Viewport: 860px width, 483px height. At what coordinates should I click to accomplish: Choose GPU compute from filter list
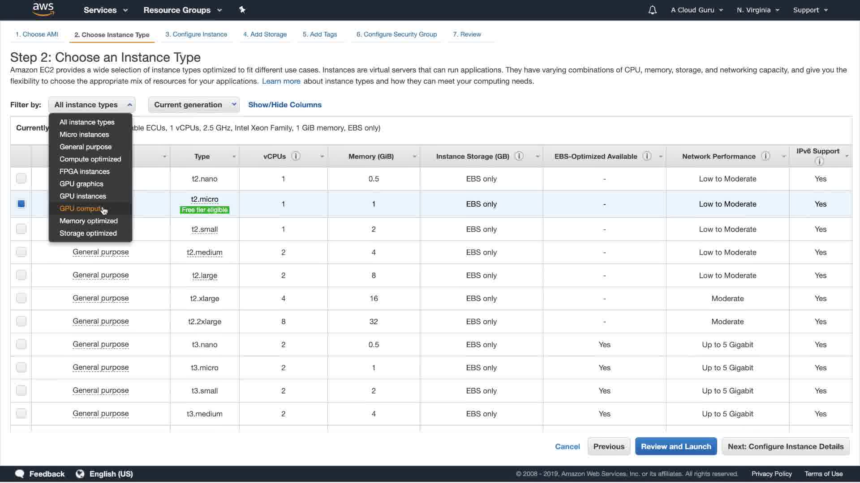[x=81, y=208]
